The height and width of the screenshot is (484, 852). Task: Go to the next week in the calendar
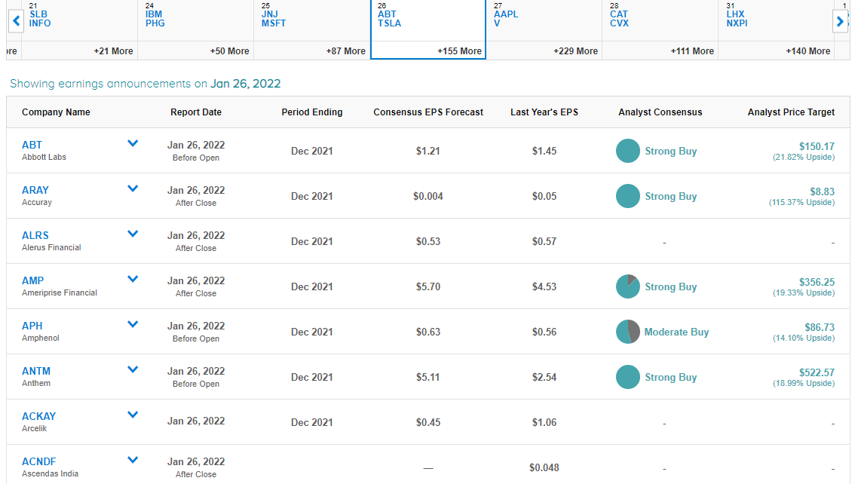840,21
